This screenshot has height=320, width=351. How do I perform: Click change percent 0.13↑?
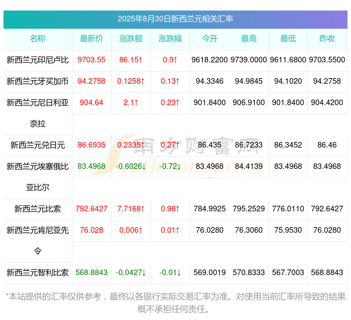click(170, 81)
